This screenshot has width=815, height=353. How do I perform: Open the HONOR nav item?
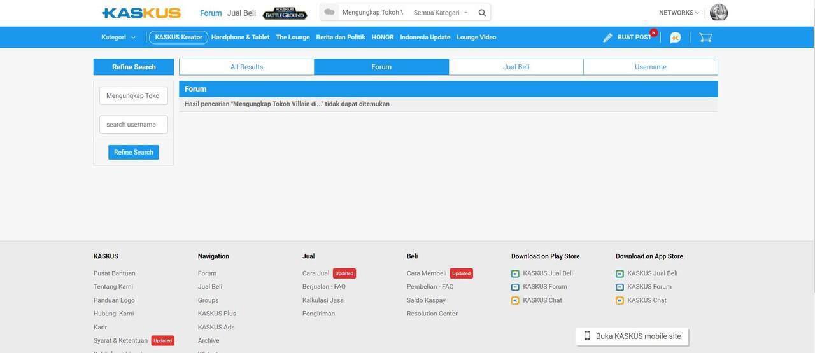coord(383,38)
